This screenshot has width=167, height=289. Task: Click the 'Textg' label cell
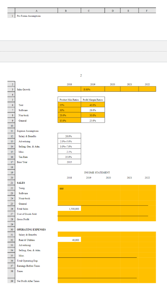21,188
